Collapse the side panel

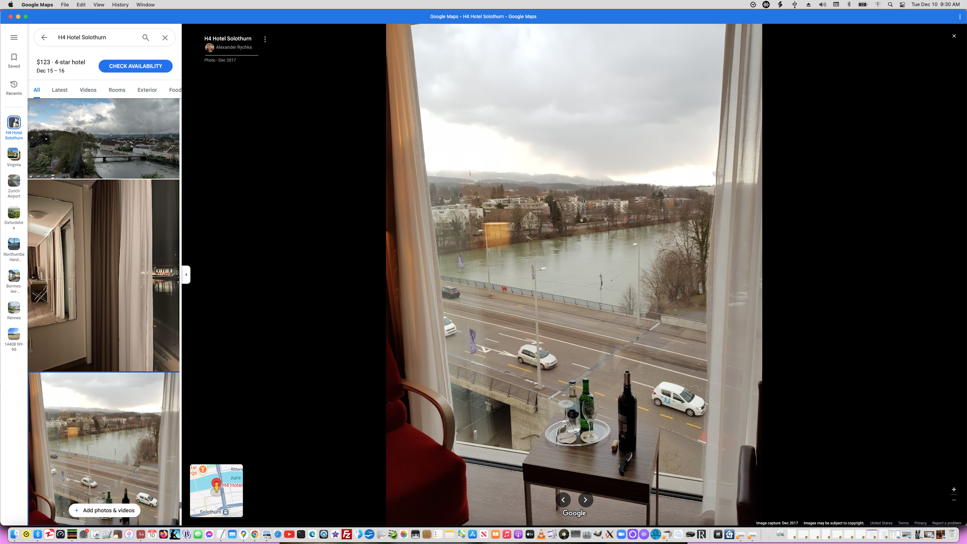186,275
